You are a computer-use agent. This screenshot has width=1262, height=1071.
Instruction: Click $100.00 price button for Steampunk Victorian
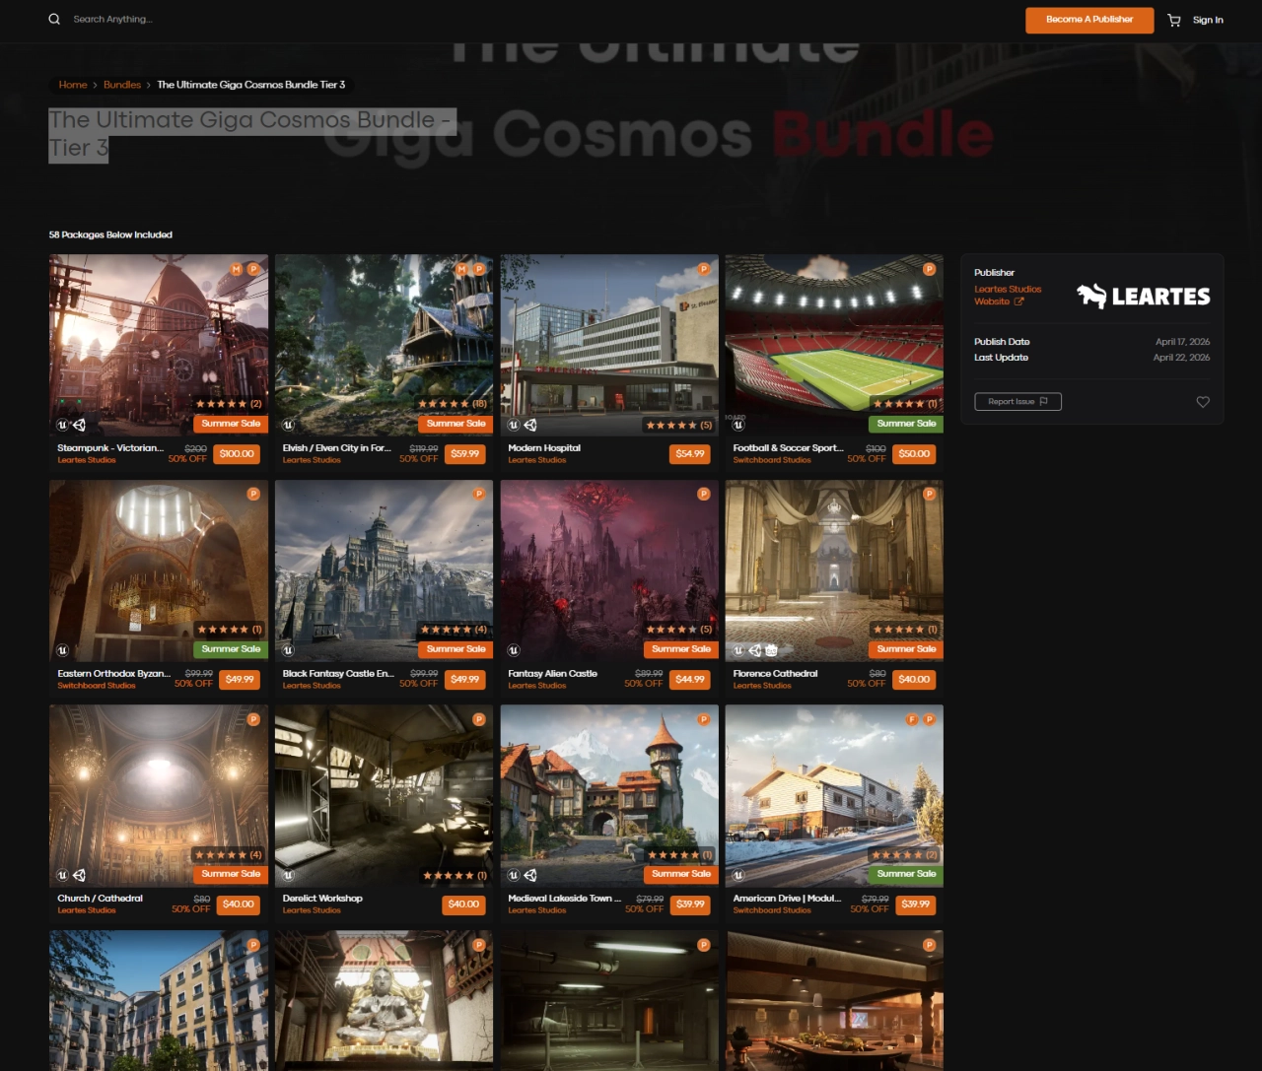coord(237,454)
